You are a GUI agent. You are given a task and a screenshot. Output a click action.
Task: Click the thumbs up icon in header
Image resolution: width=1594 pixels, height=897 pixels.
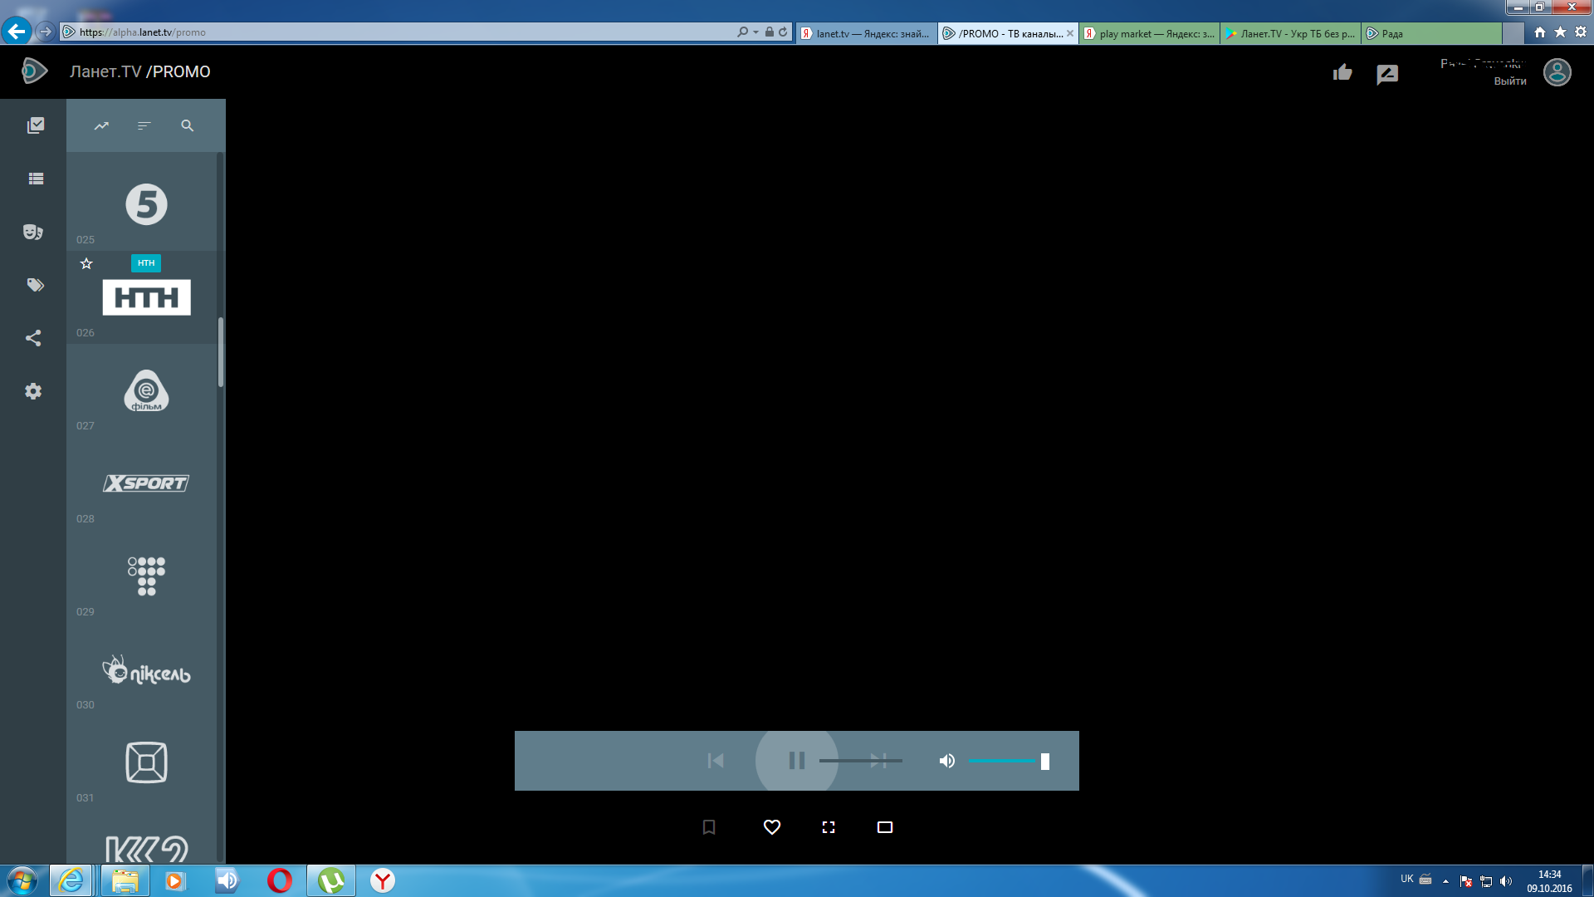coord(1342,73)
